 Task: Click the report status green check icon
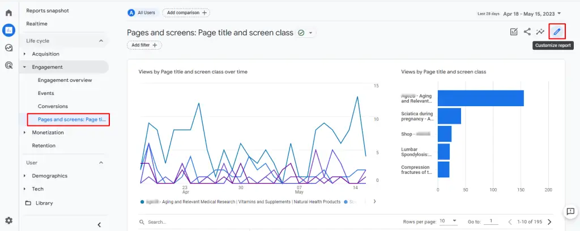[301, 33]
